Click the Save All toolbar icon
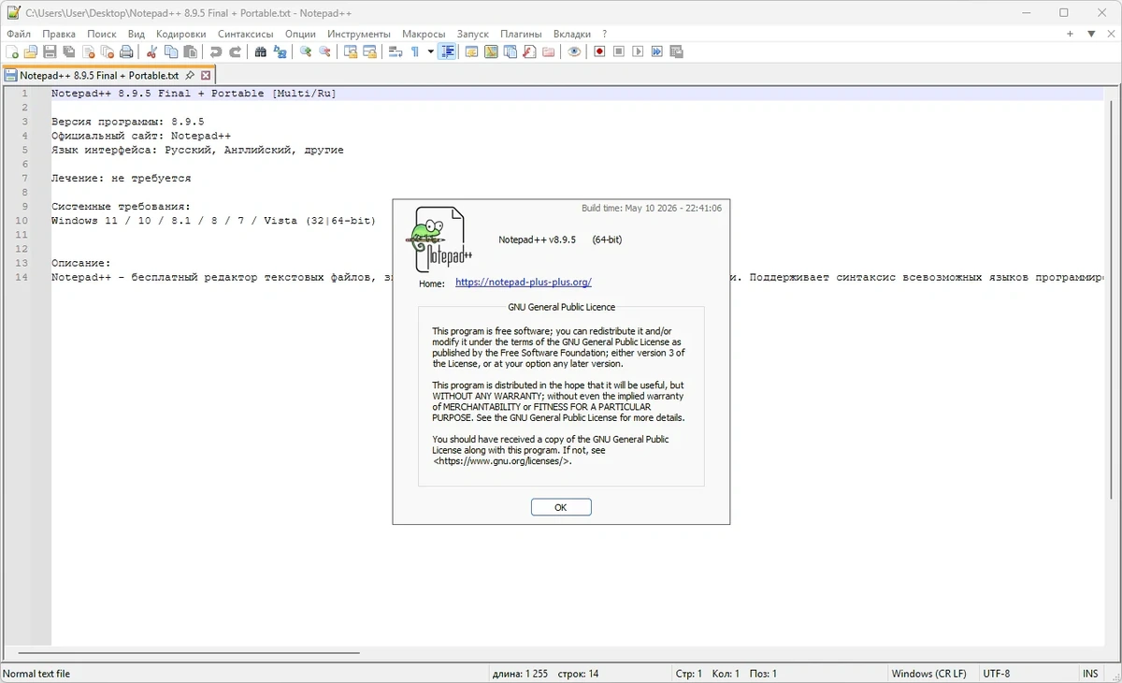The image size is (1122, 683). [68, 51]
